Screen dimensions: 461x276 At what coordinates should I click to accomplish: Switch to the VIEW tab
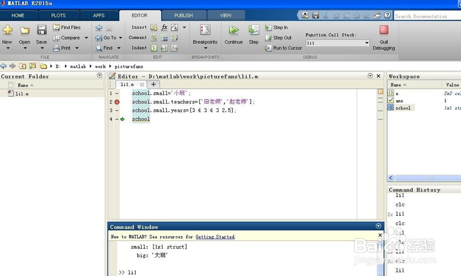pyautogui.click(x=225, y=15)
